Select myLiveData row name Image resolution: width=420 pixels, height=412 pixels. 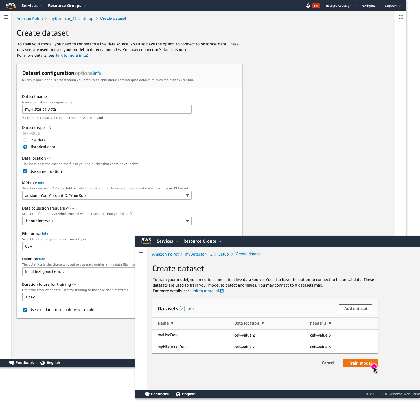pyautogui.click(x=168, y=335)
